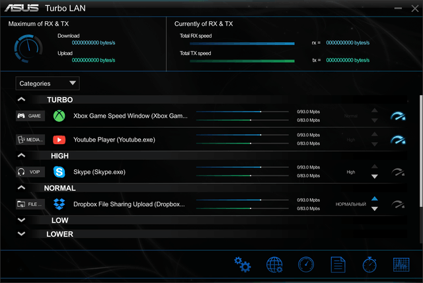
Task: Click the vertical scrollbar of app list
Action: tap(421, 151)
